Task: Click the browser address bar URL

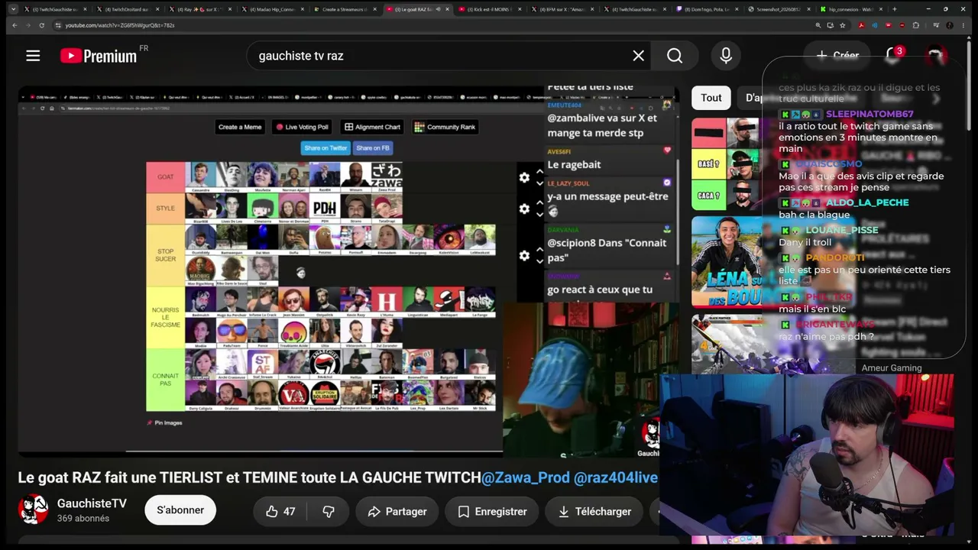Action: [120, 25]
